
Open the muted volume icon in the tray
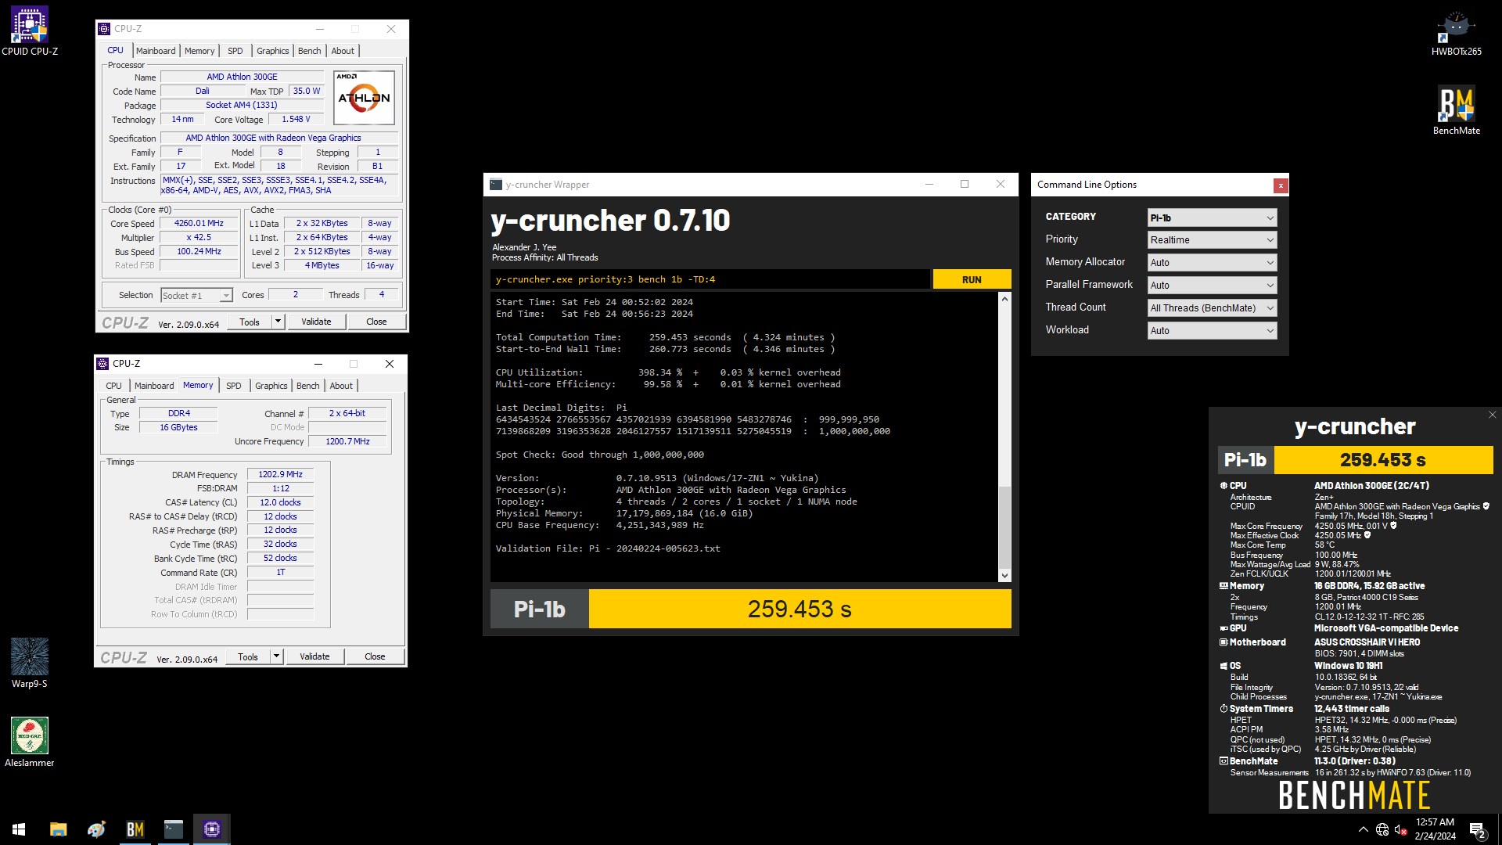1401,829
